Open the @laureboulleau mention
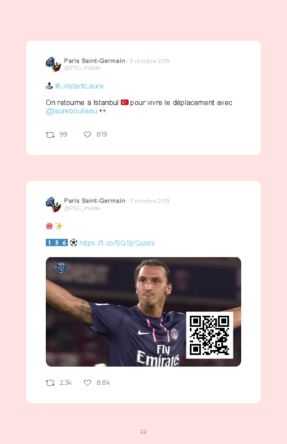 [x=72, y=111]
